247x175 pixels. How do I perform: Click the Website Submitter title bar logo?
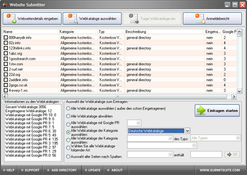tap(5, 5)
